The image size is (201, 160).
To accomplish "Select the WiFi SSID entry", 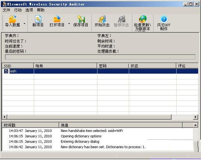I will [x=13, y=71].
